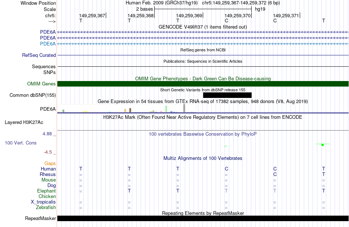Open the RefSeq Curated track label

click(x=39, y=55)
